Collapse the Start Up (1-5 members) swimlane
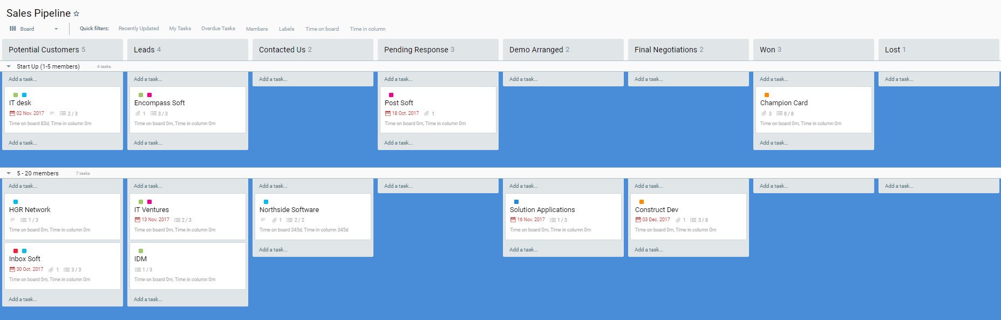This screenshot has width=1001, height=320. click(x=9, y=66)
